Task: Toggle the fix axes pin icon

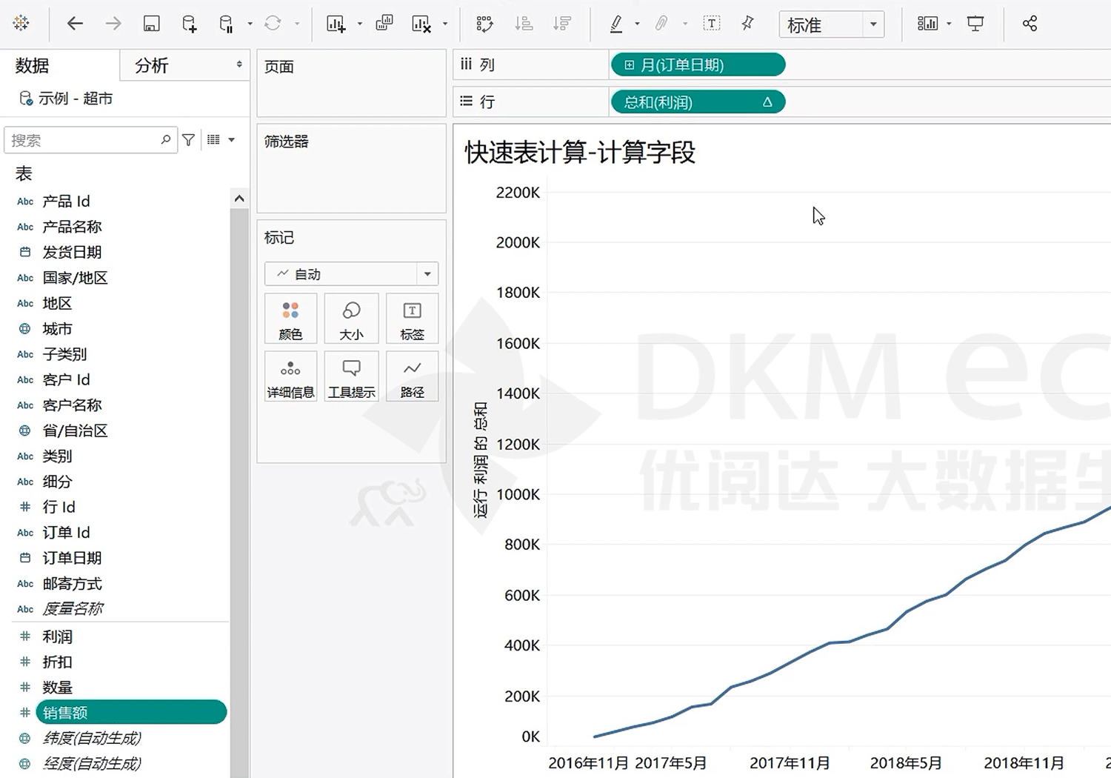Action: click(748, 24)
